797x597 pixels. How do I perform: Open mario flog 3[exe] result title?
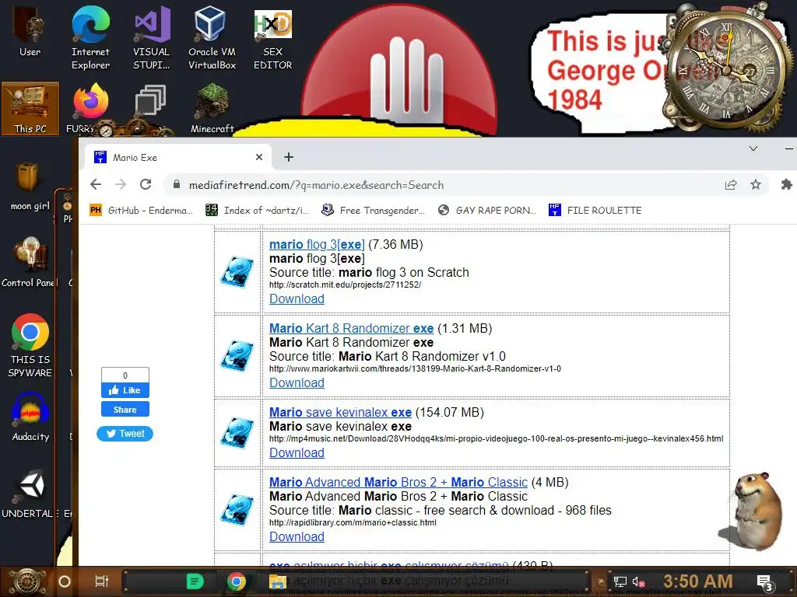click(x=317, y=244)
